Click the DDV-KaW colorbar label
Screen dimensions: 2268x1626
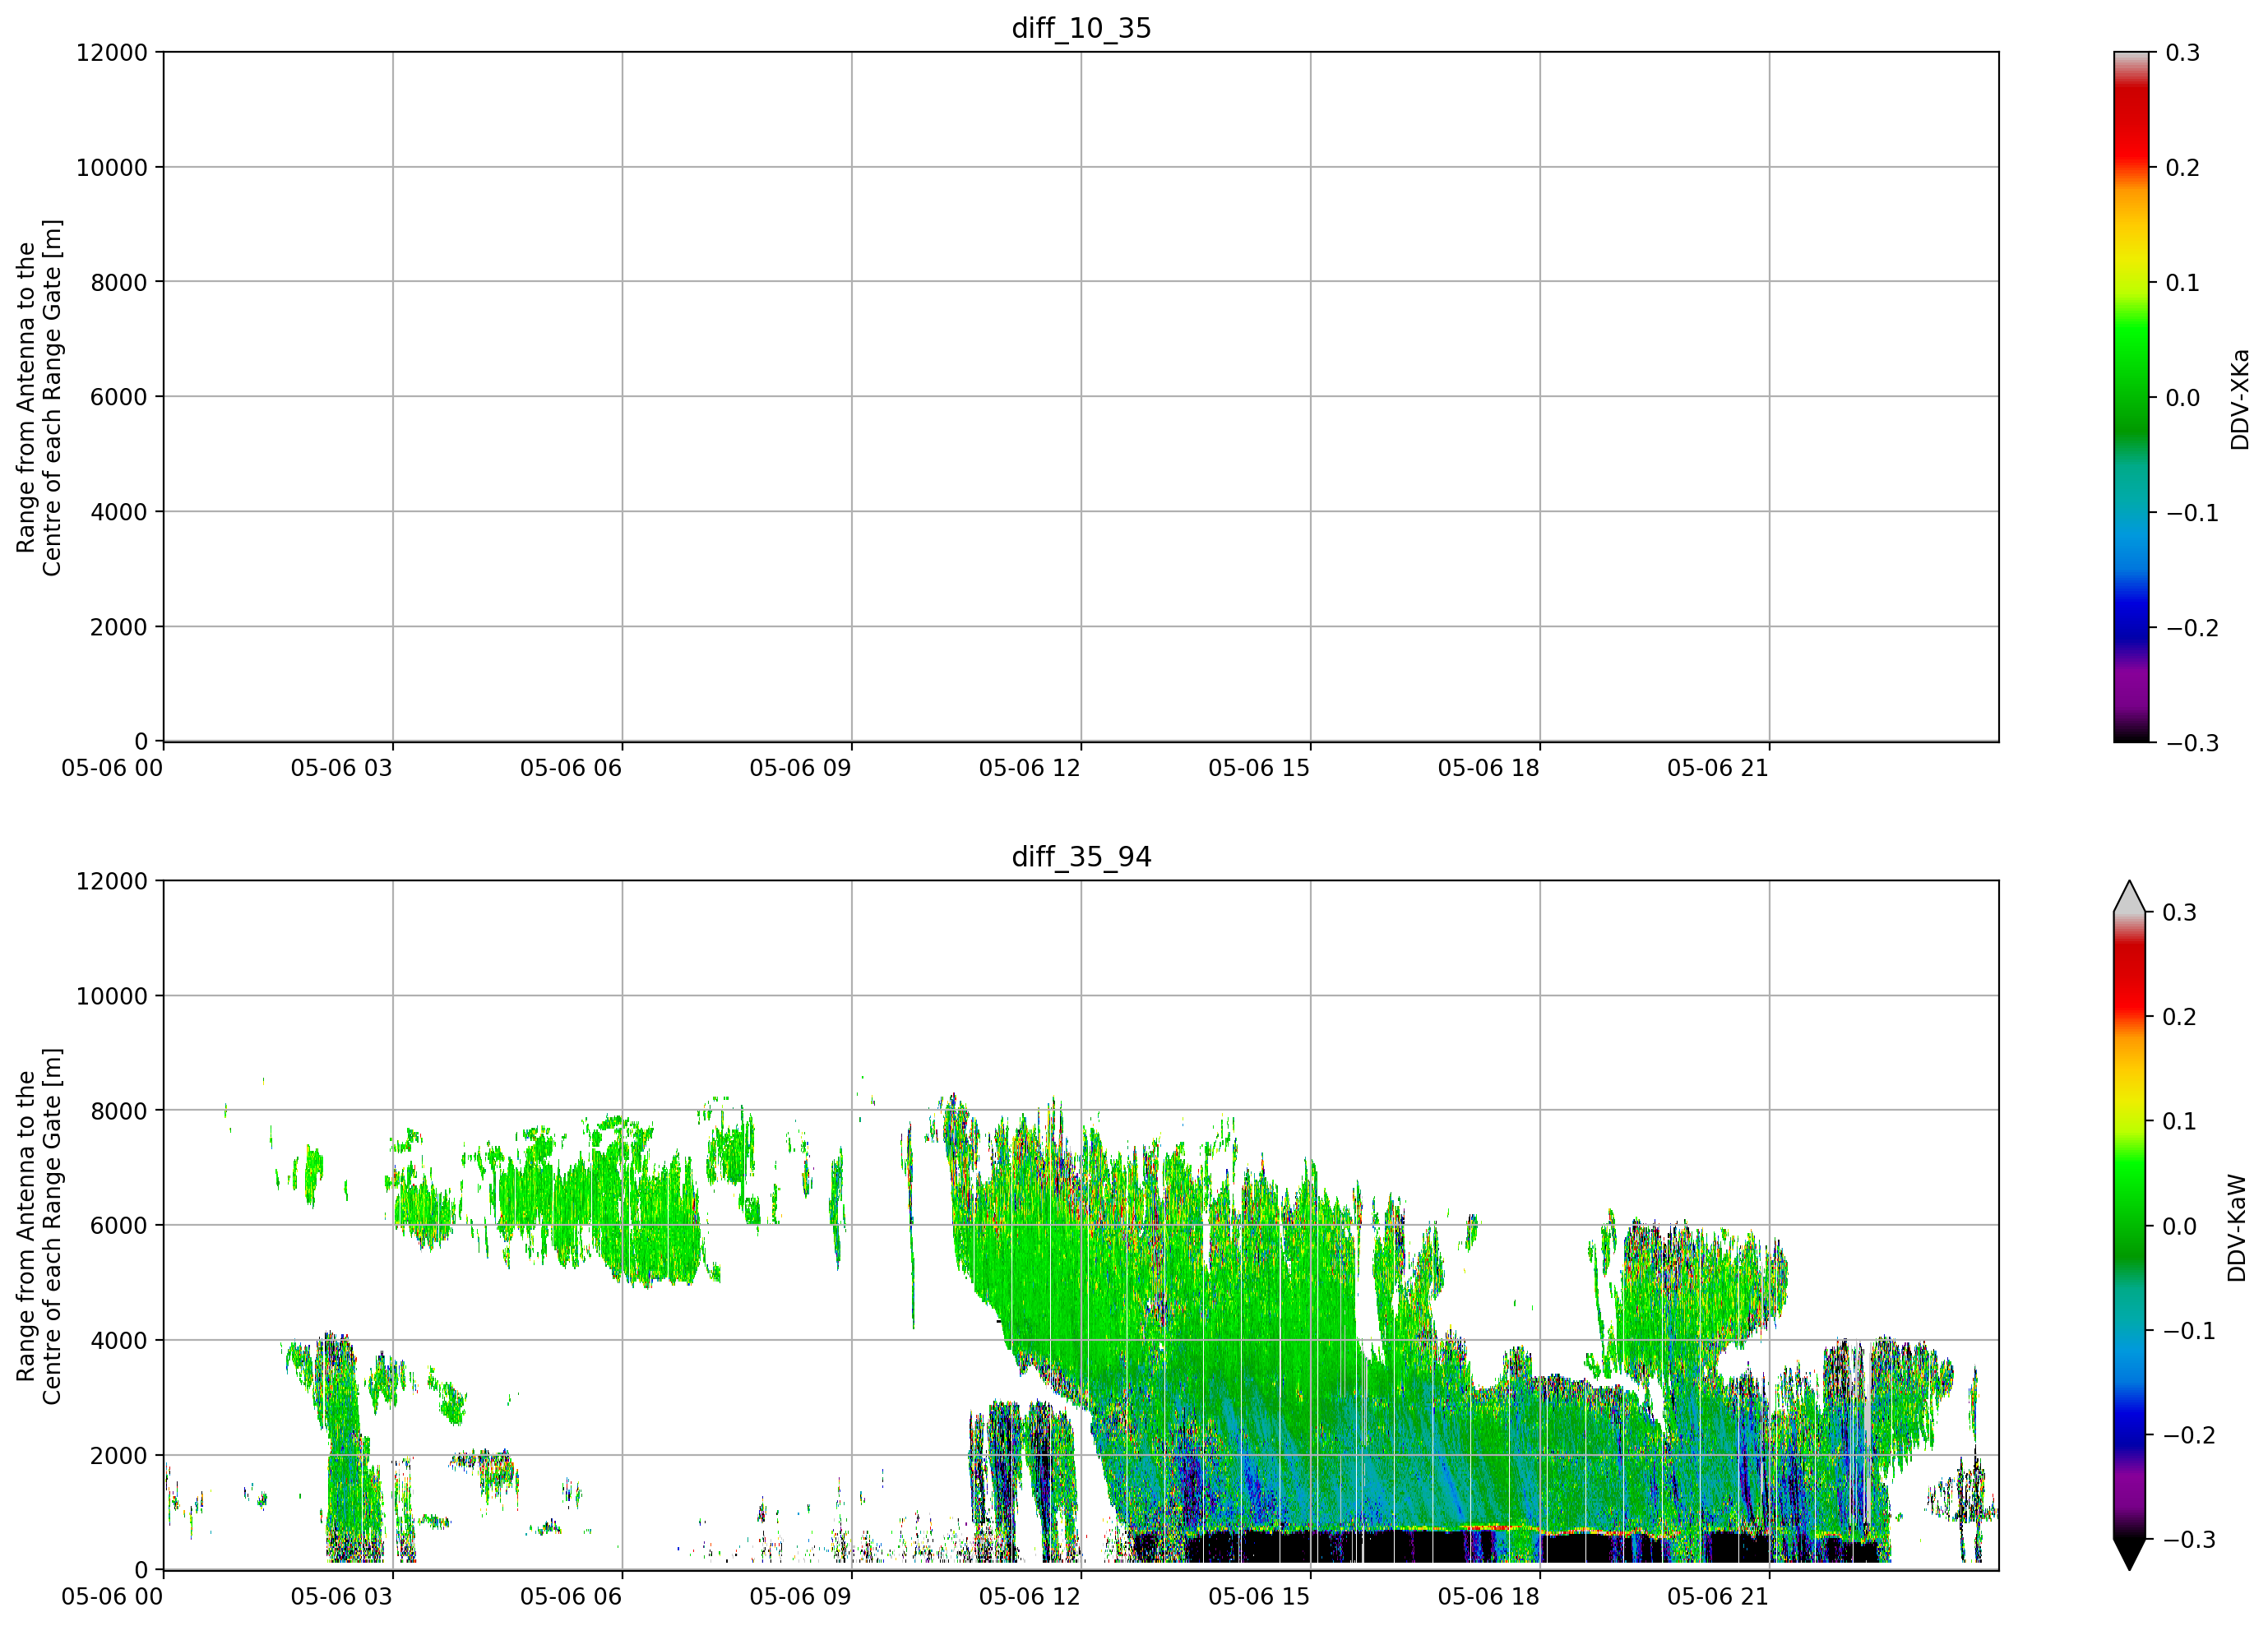[x=2238, y=1228]
